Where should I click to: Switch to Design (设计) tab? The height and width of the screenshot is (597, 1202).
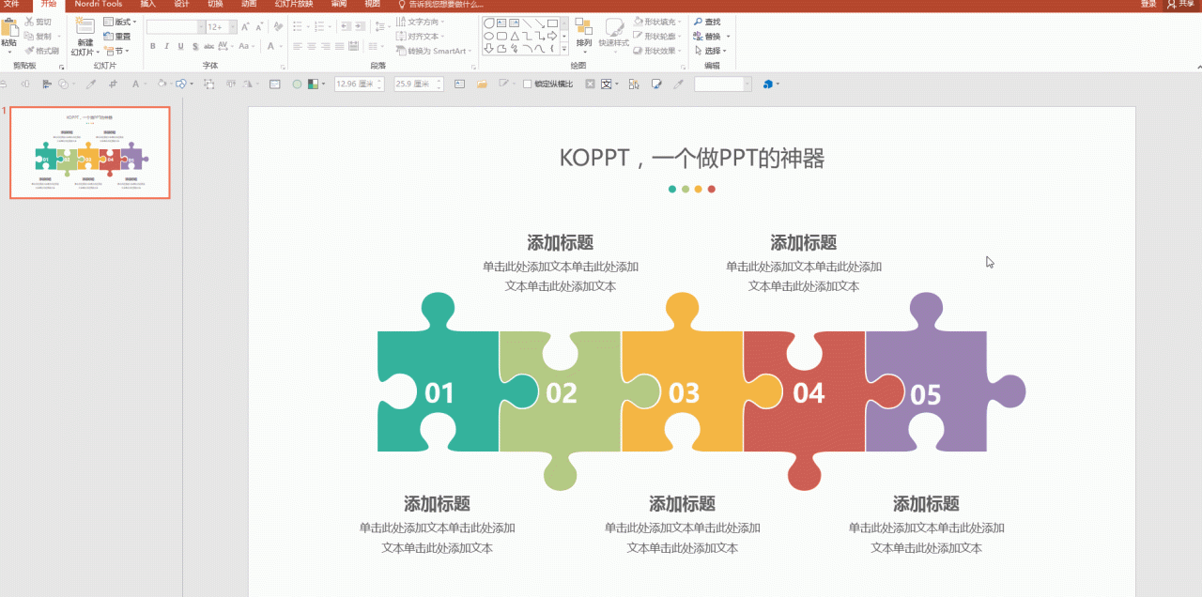182,5
